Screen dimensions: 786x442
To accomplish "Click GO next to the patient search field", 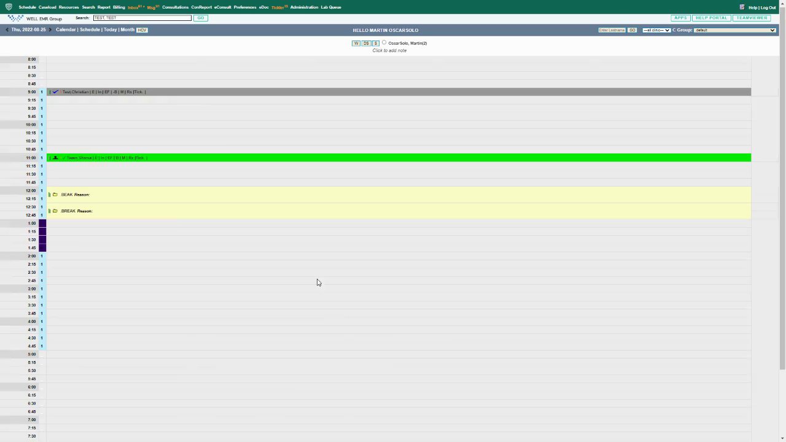I will (x=200, y=18).
